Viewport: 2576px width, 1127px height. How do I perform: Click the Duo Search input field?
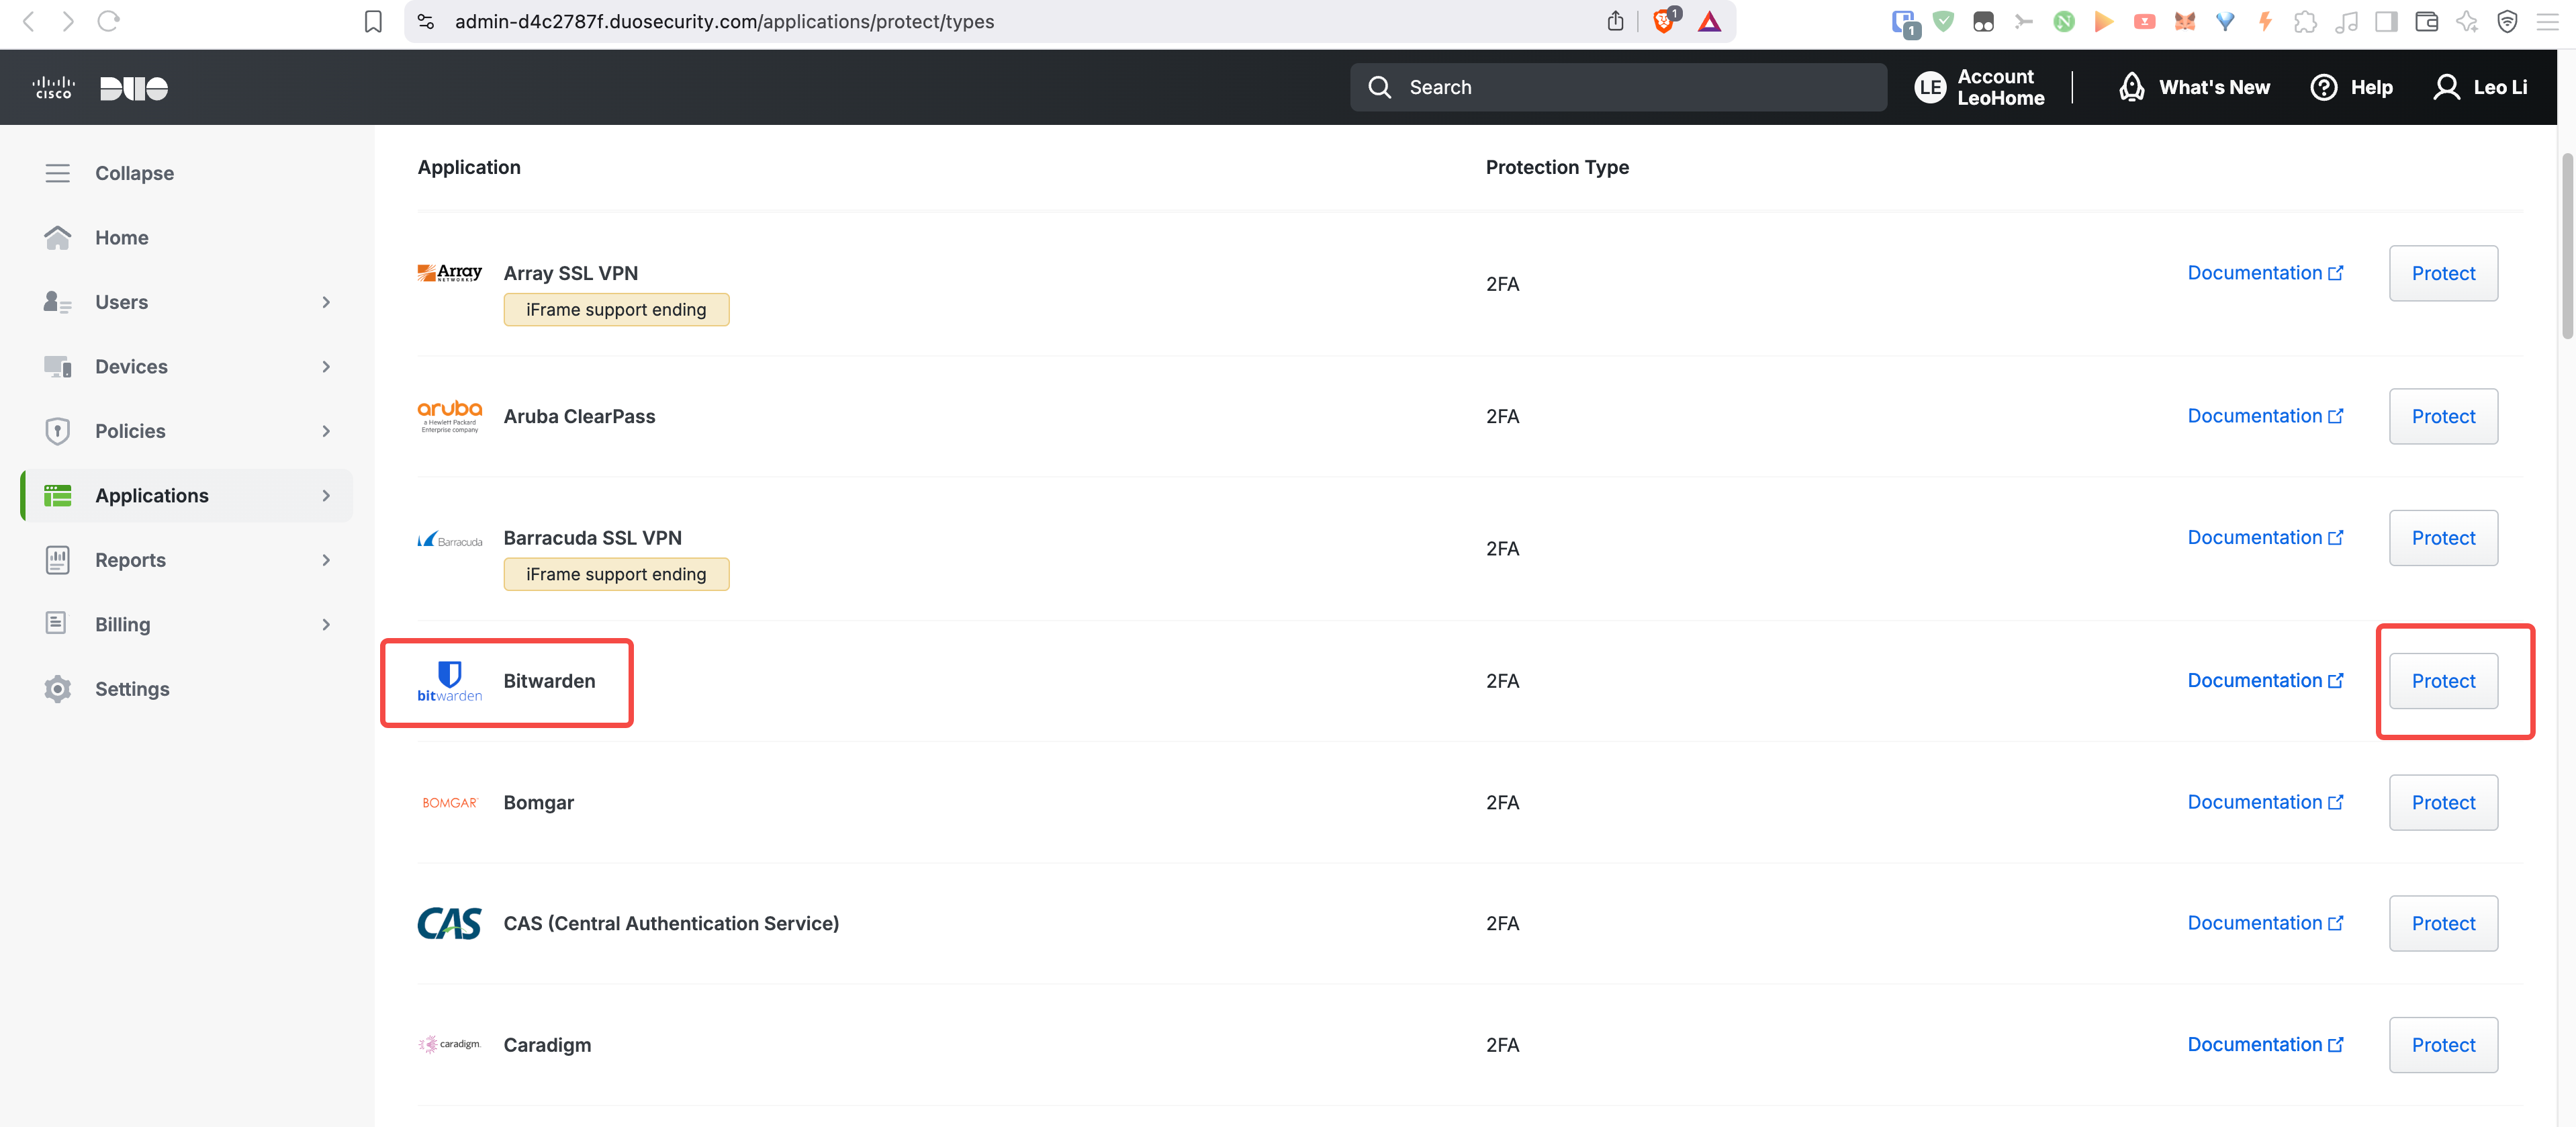[x=1618, y=87]
